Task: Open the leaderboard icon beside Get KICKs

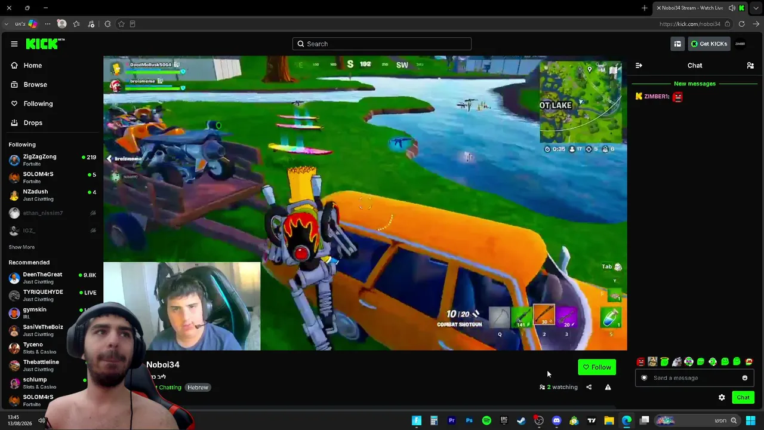Action: pos(677,44)
